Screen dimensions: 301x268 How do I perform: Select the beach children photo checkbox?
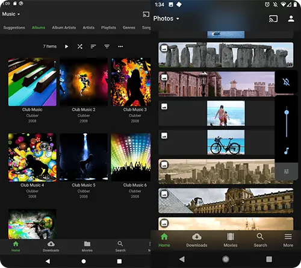click(x=164, y=107)
